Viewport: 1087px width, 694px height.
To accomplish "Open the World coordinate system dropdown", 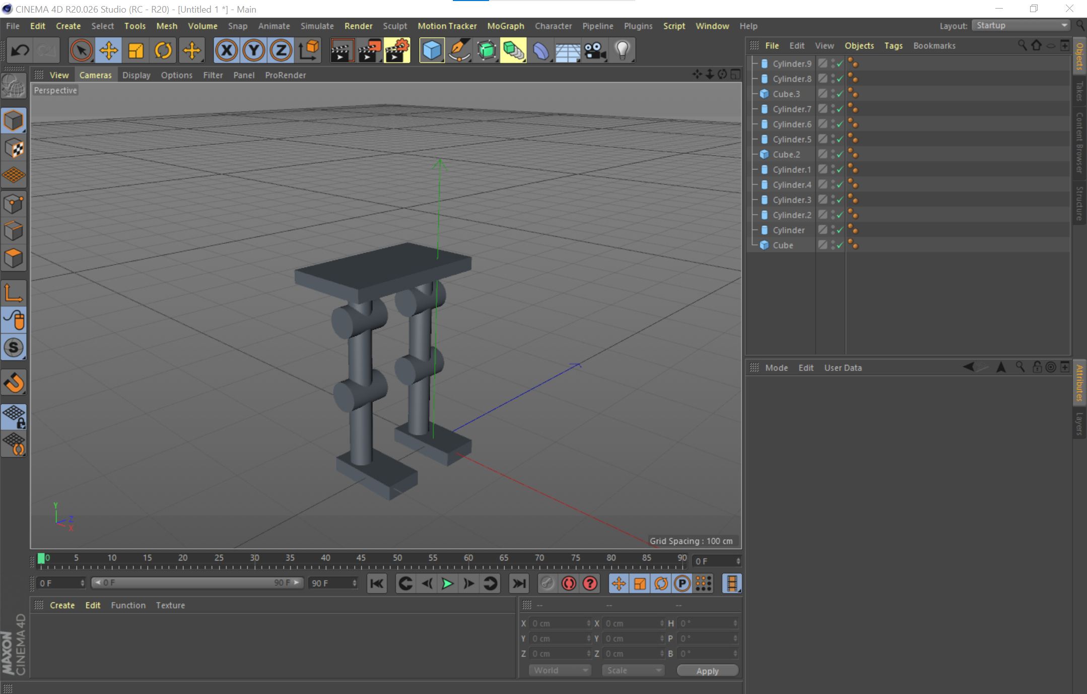I will pyautogui.click(x=560, y=670).
